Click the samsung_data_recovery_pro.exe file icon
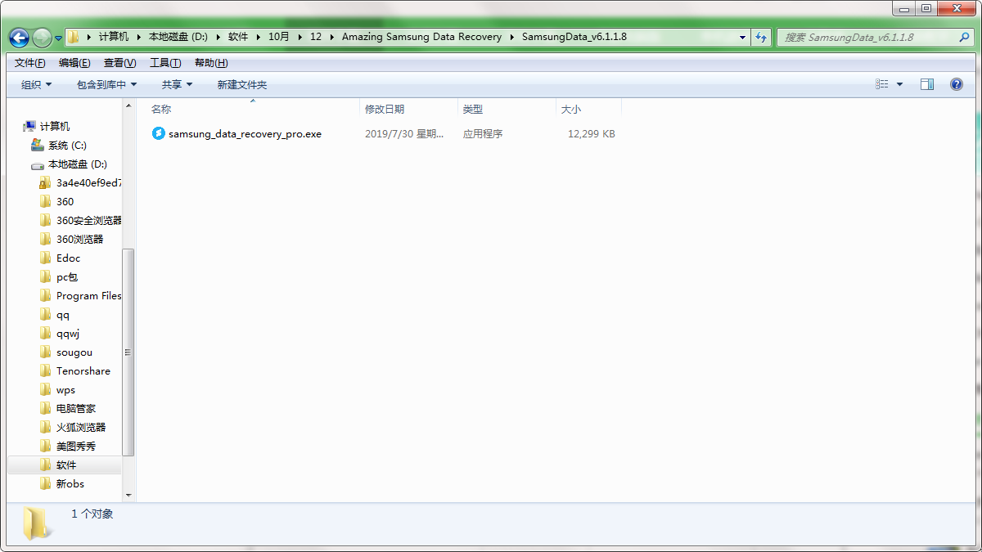982x552 pixels. point(159,133)
